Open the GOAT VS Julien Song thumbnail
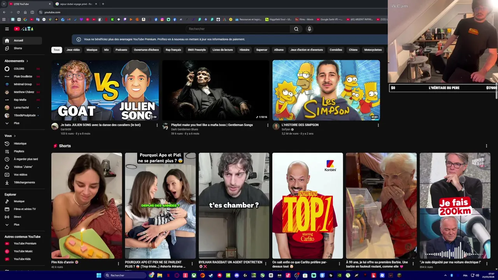This screenshot has width=498, height=280. 105,90
